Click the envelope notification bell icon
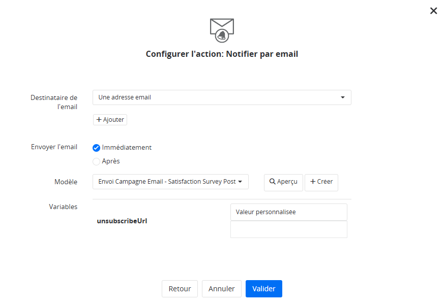 click(x=222, y=29)
